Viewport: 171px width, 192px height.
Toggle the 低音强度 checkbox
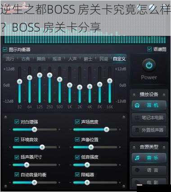tap(77, 157)
